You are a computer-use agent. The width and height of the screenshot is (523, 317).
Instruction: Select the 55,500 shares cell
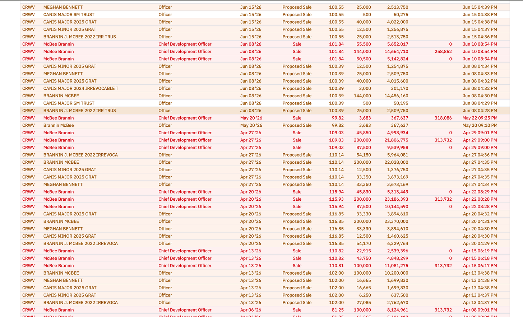(x=364, y=44)
